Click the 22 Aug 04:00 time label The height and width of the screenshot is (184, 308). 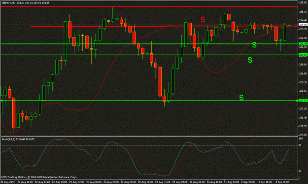coord(42,182)
